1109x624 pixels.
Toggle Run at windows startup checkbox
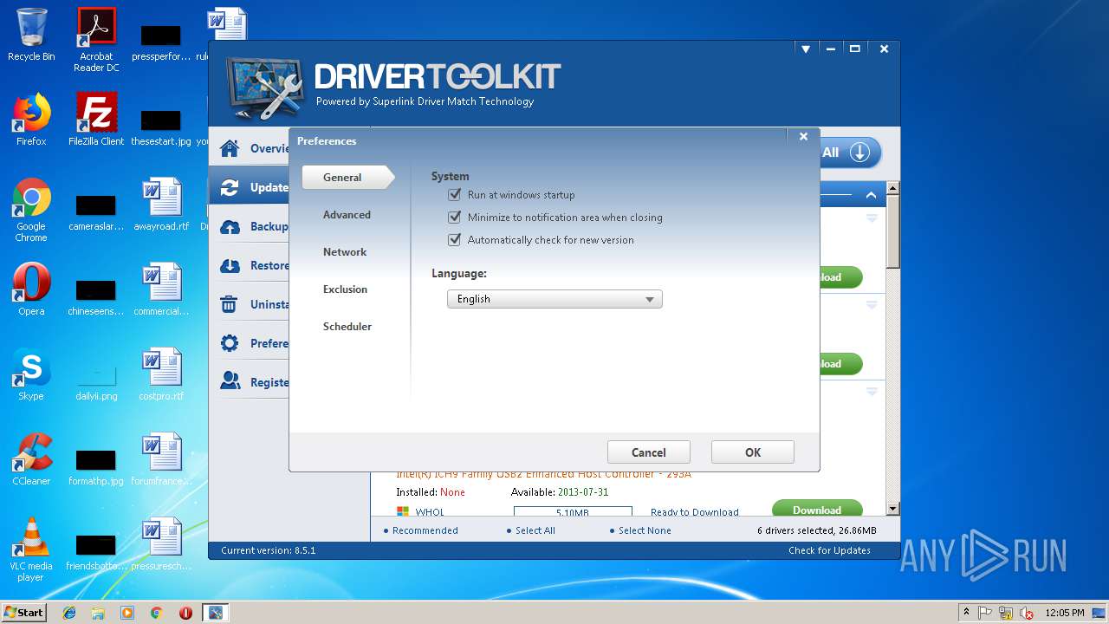click(x=454, y=195)
